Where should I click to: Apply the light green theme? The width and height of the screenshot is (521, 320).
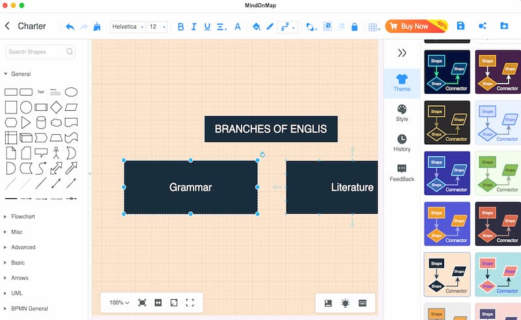[x=498, y=173]
